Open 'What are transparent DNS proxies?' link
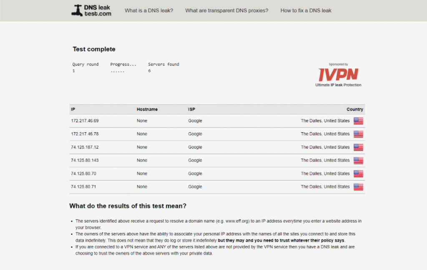The height and width of the screenshot is (270, 427). 226,10
